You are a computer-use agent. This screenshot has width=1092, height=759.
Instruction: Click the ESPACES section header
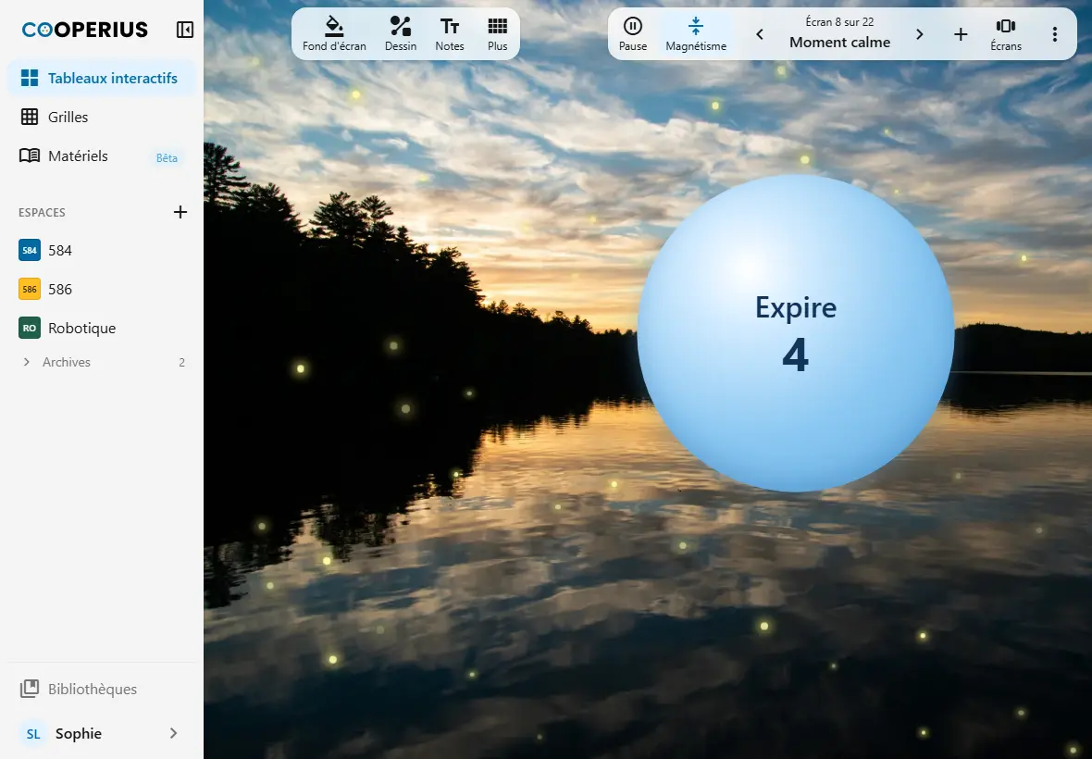(x=42, y=212)
